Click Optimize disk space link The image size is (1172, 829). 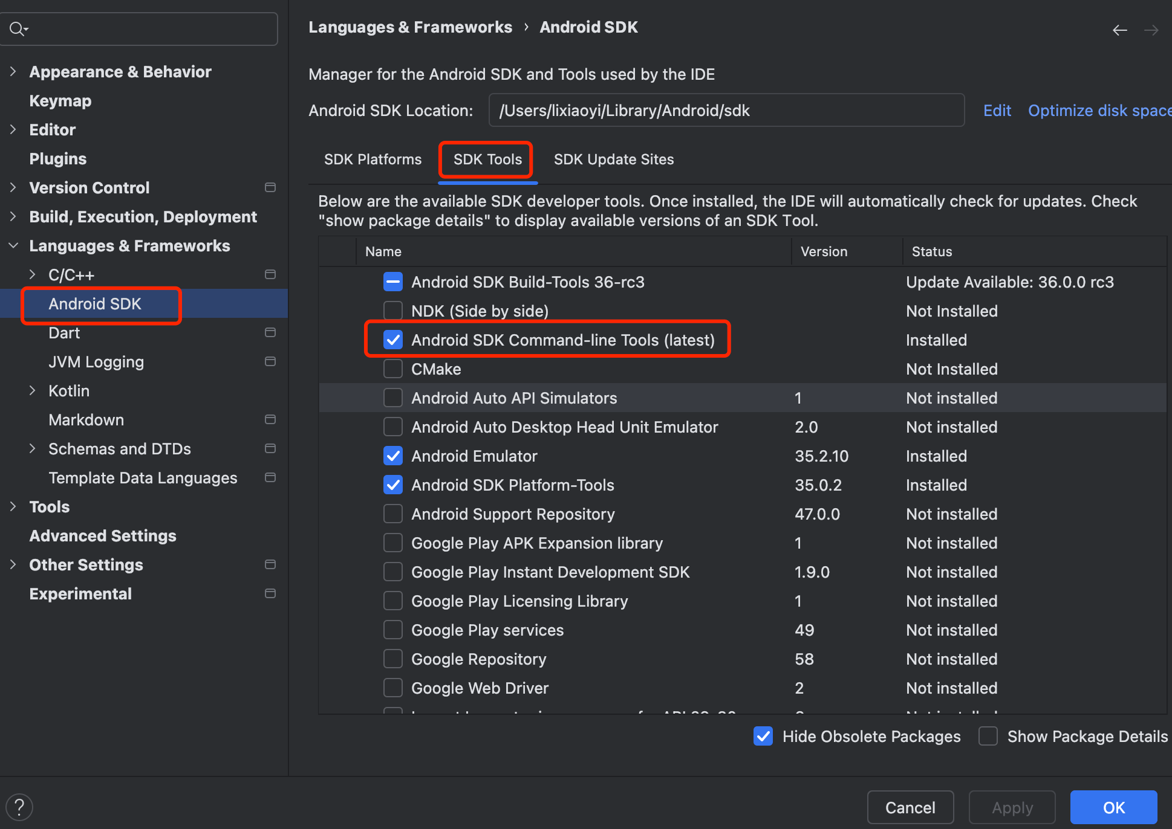point(1099,111)
